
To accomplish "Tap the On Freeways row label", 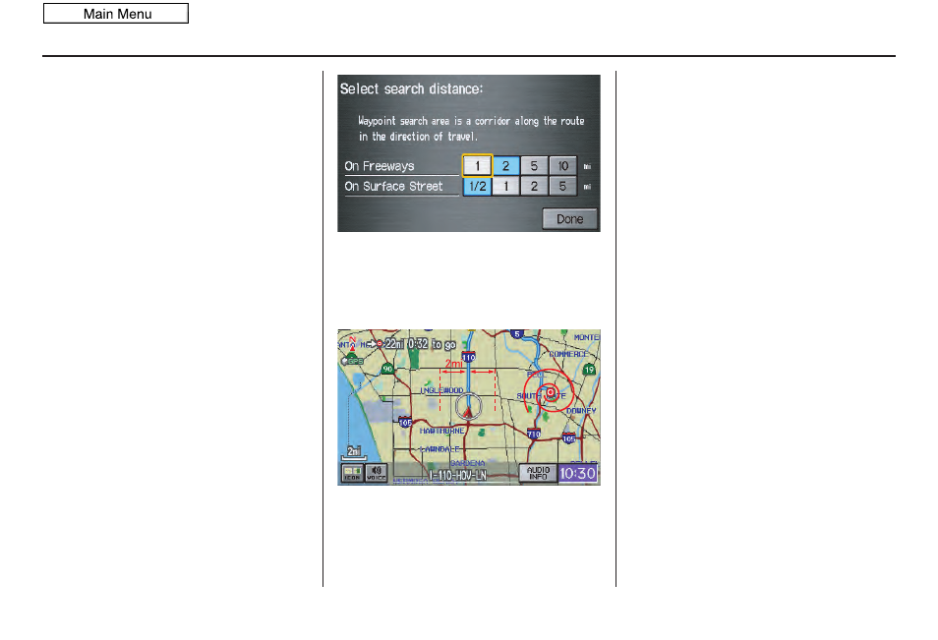I will click(x=380, y=166).
